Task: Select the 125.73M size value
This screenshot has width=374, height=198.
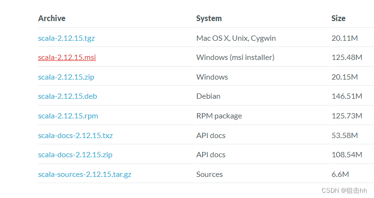Action: pos(347,116)
